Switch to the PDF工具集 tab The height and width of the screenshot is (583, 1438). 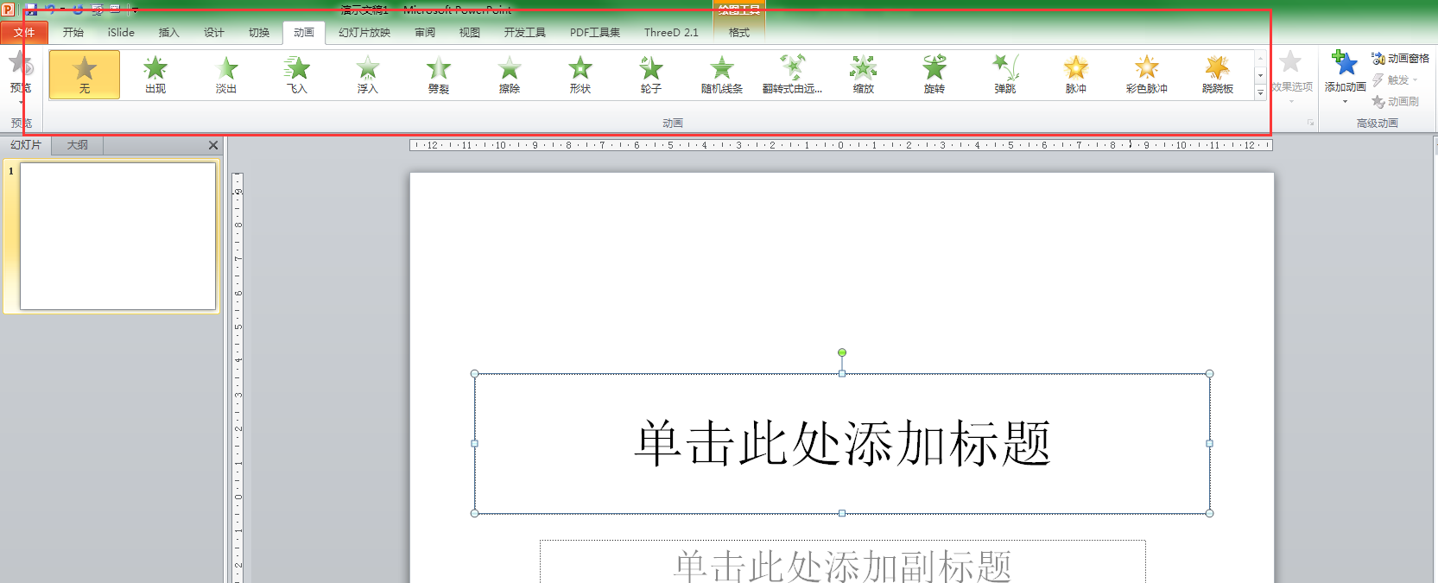point(595,33)
